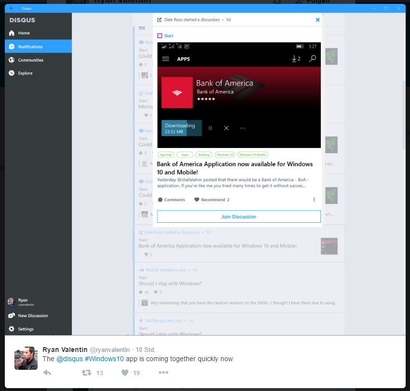Click the Communities globe icon

coord(12,60)
